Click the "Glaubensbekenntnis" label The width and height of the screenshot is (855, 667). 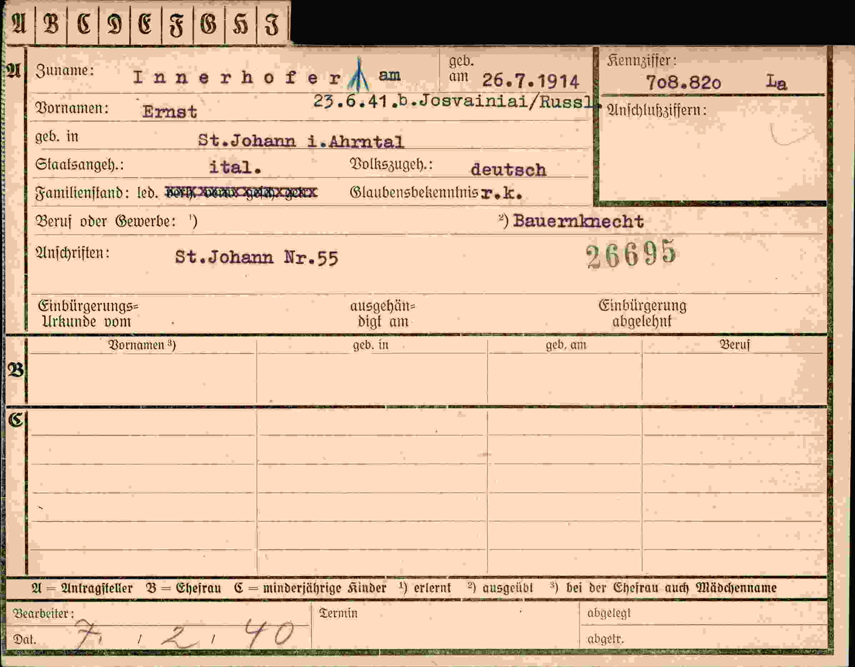[414, 192]
